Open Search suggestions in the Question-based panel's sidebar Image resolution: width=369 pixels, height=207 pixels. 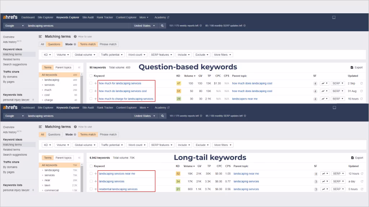click(x=15, y=64)
